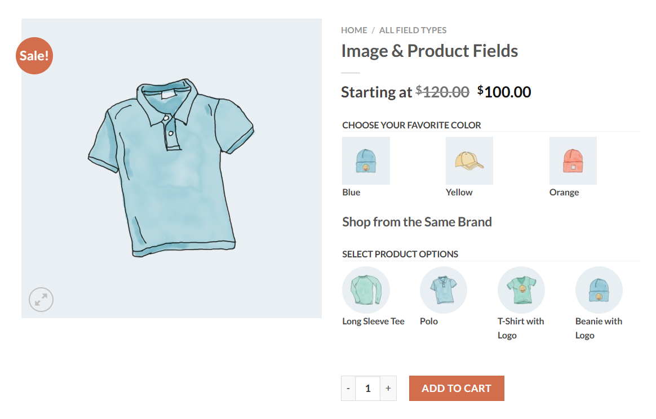Pick Yellow as your favorite color
Image resolution: width=656 pixels, height=419 pixels.
click(x=469, y=161)
